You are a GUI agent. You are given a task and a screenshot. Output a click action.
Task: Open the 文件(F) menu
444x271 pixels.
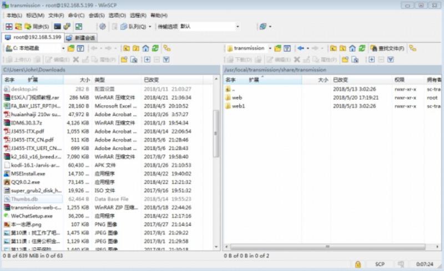pyautogui.click(x=56, y=16)
